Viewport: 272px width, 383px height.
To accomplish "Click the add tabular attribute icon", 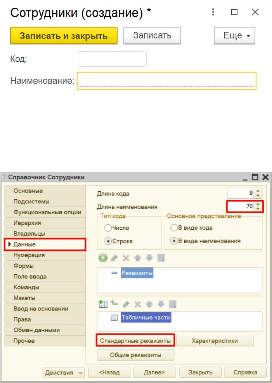I will coord(114,303).
